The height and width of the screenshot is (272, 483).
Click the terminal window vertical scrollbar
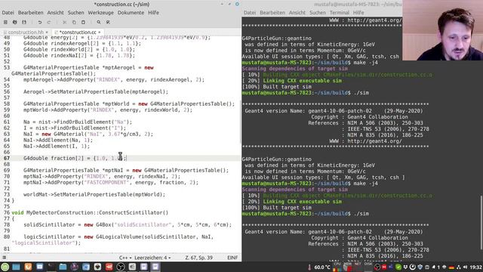point(481,222)
